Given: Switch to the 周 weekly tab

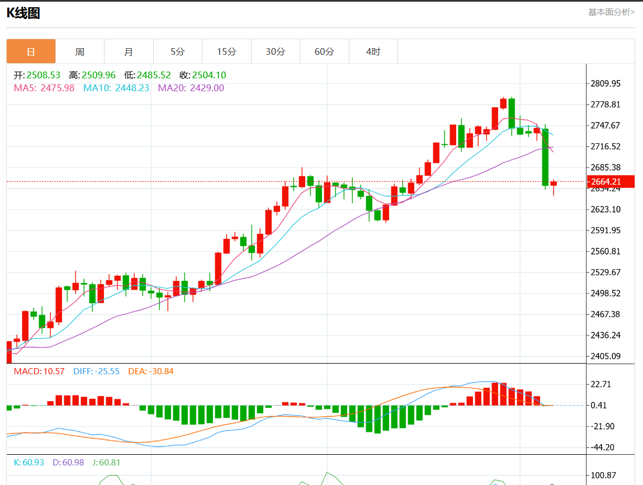Looking at the screenshot, I should click(80, 51).
